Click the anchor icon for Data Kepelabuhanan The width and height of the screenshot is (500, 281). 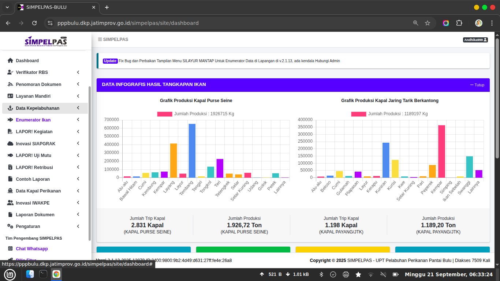coord(10,108)
